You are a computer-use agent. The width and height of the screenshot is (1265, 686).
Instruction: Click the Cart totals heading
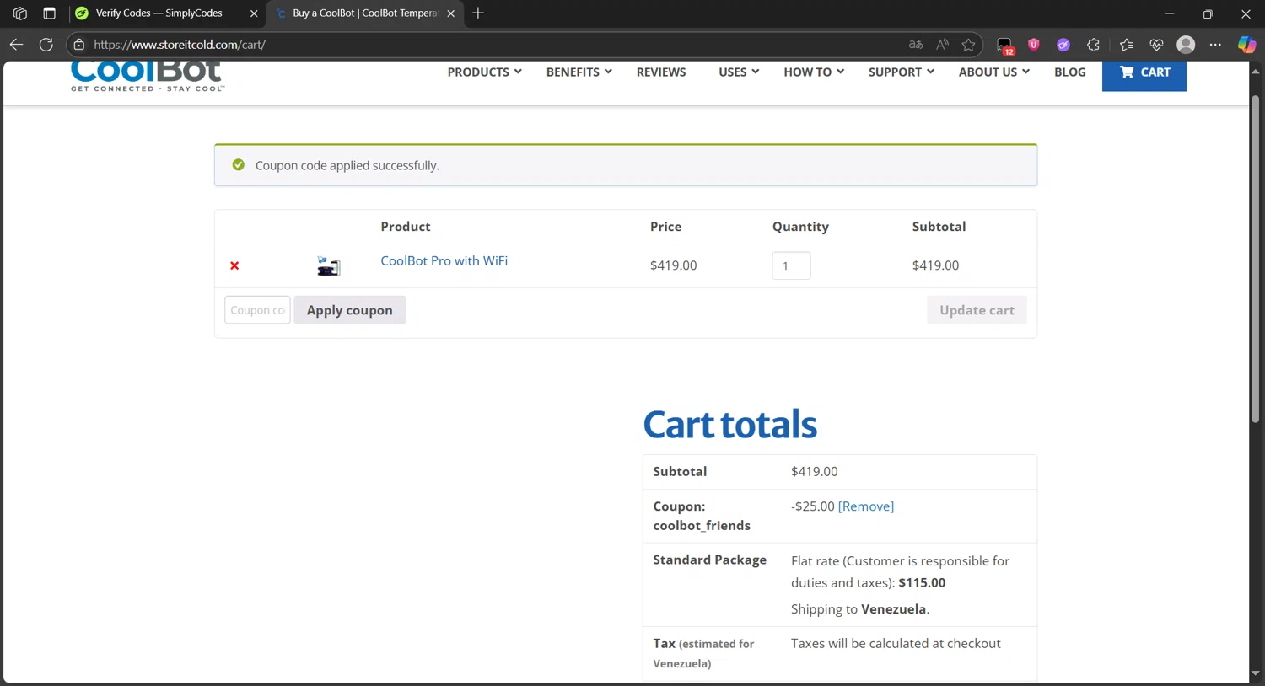pos(729,425)
